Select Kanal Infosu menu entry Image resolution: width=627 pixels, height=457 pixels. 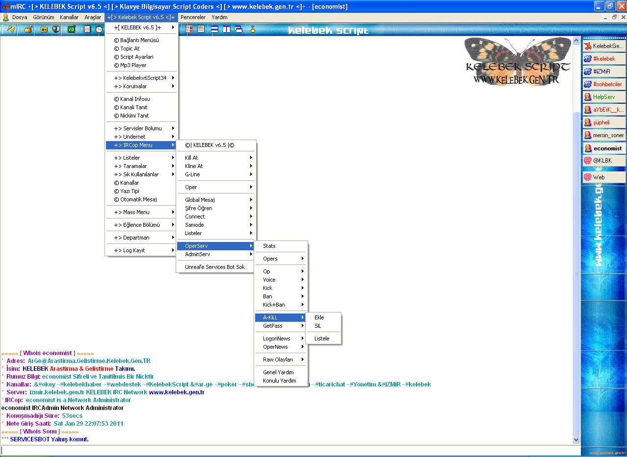[142, 99]
